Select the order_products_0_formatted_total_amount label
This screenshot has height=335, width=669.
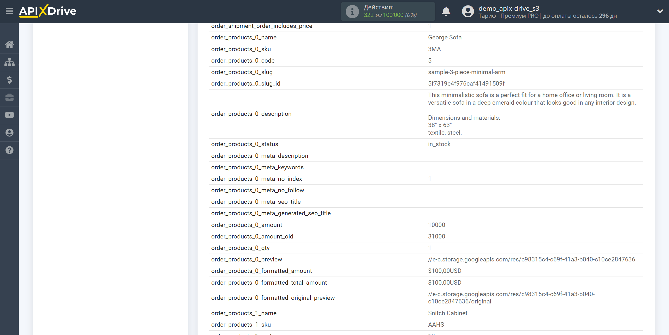coord(269,283)
